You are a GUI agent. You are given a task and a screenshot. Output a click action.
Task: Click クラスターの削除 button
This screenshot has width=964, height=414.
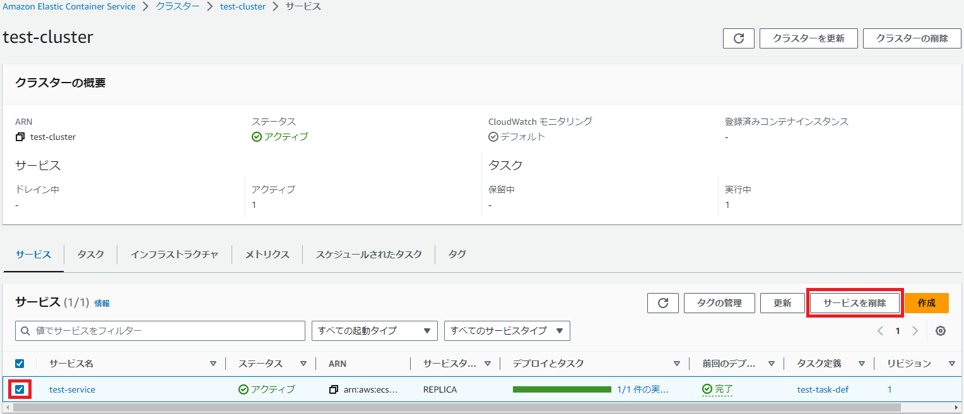(912, 38)
